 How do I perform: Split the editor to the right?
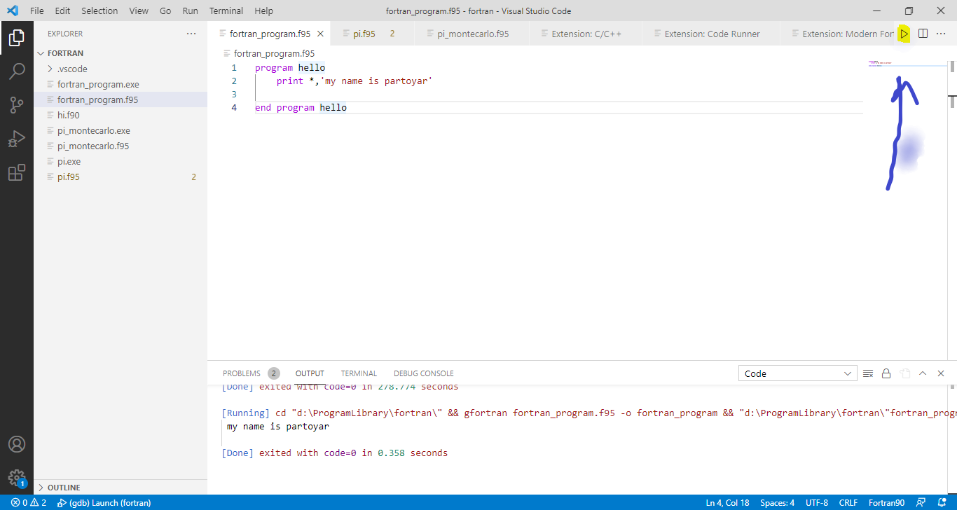(923, 34)
